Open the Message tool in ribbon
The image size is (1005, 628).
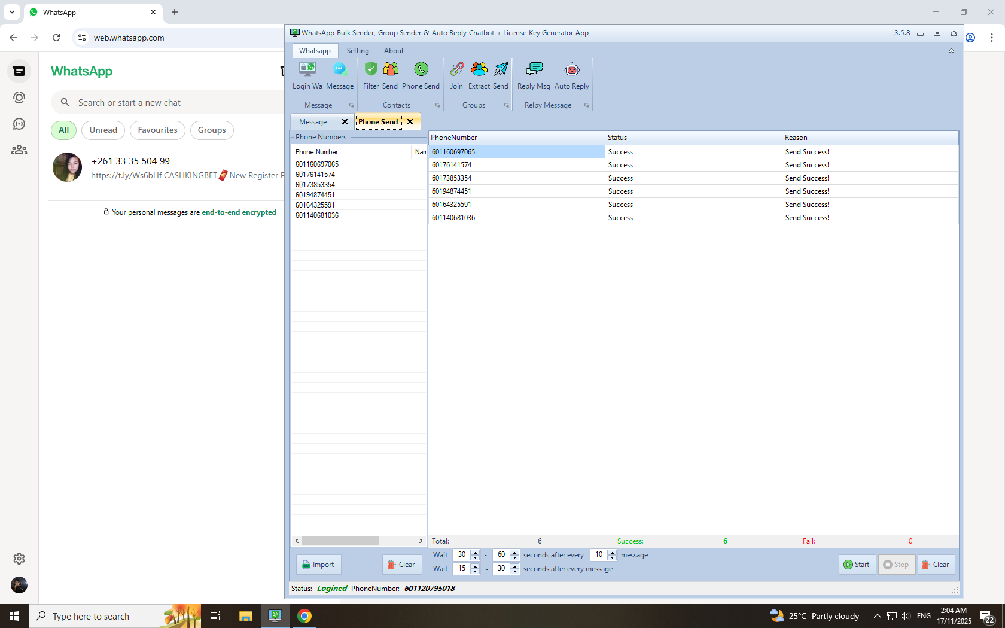pos(340,76)
